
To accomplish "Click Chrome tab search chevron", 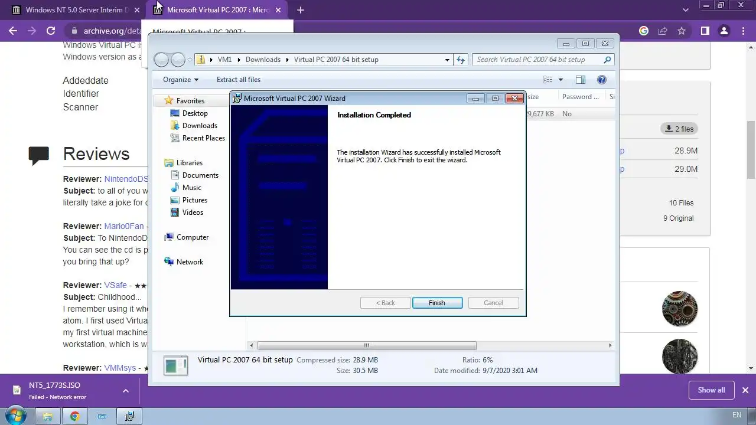I will (x=686, y=10).
